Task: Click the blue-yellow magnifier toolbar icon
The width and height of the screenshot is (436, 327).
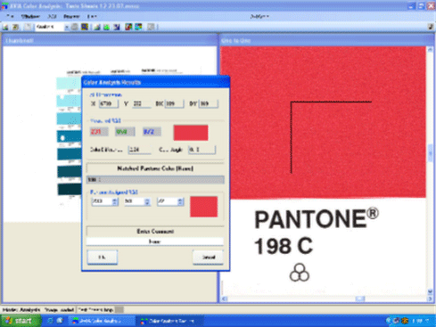Action: 85,27
